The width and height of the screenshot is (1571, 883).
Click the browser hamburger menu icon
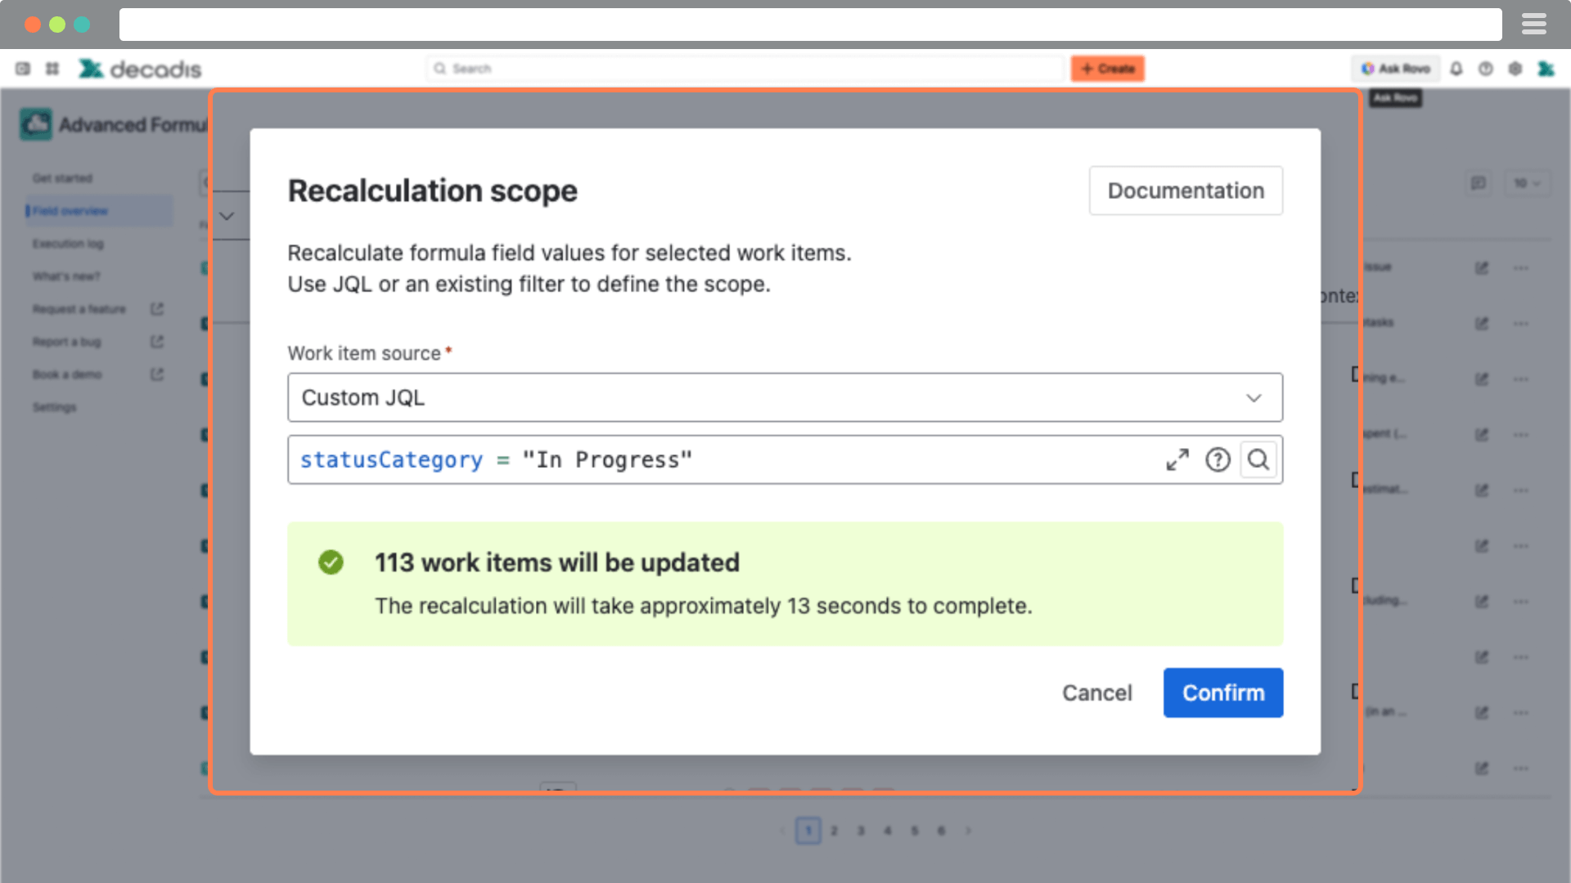point(1533,25)
